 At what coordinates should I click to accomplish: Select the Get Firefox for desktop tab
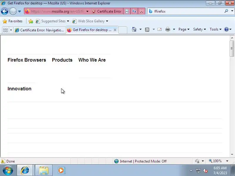coord(90,30)
